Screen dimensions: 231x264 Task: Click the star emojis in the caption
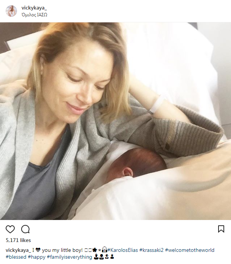97,250
